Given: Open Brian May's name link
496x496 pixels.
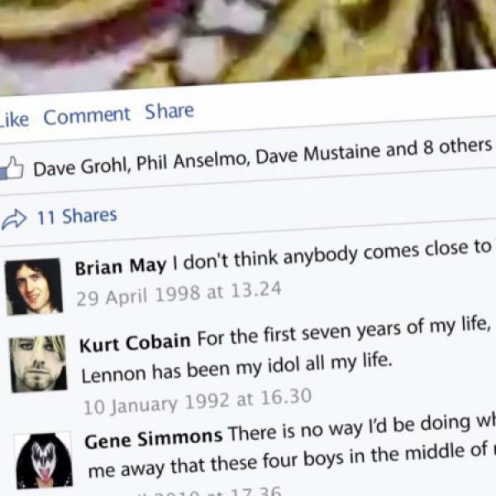Looking at the screenshot, I should [x=121, y=267].
